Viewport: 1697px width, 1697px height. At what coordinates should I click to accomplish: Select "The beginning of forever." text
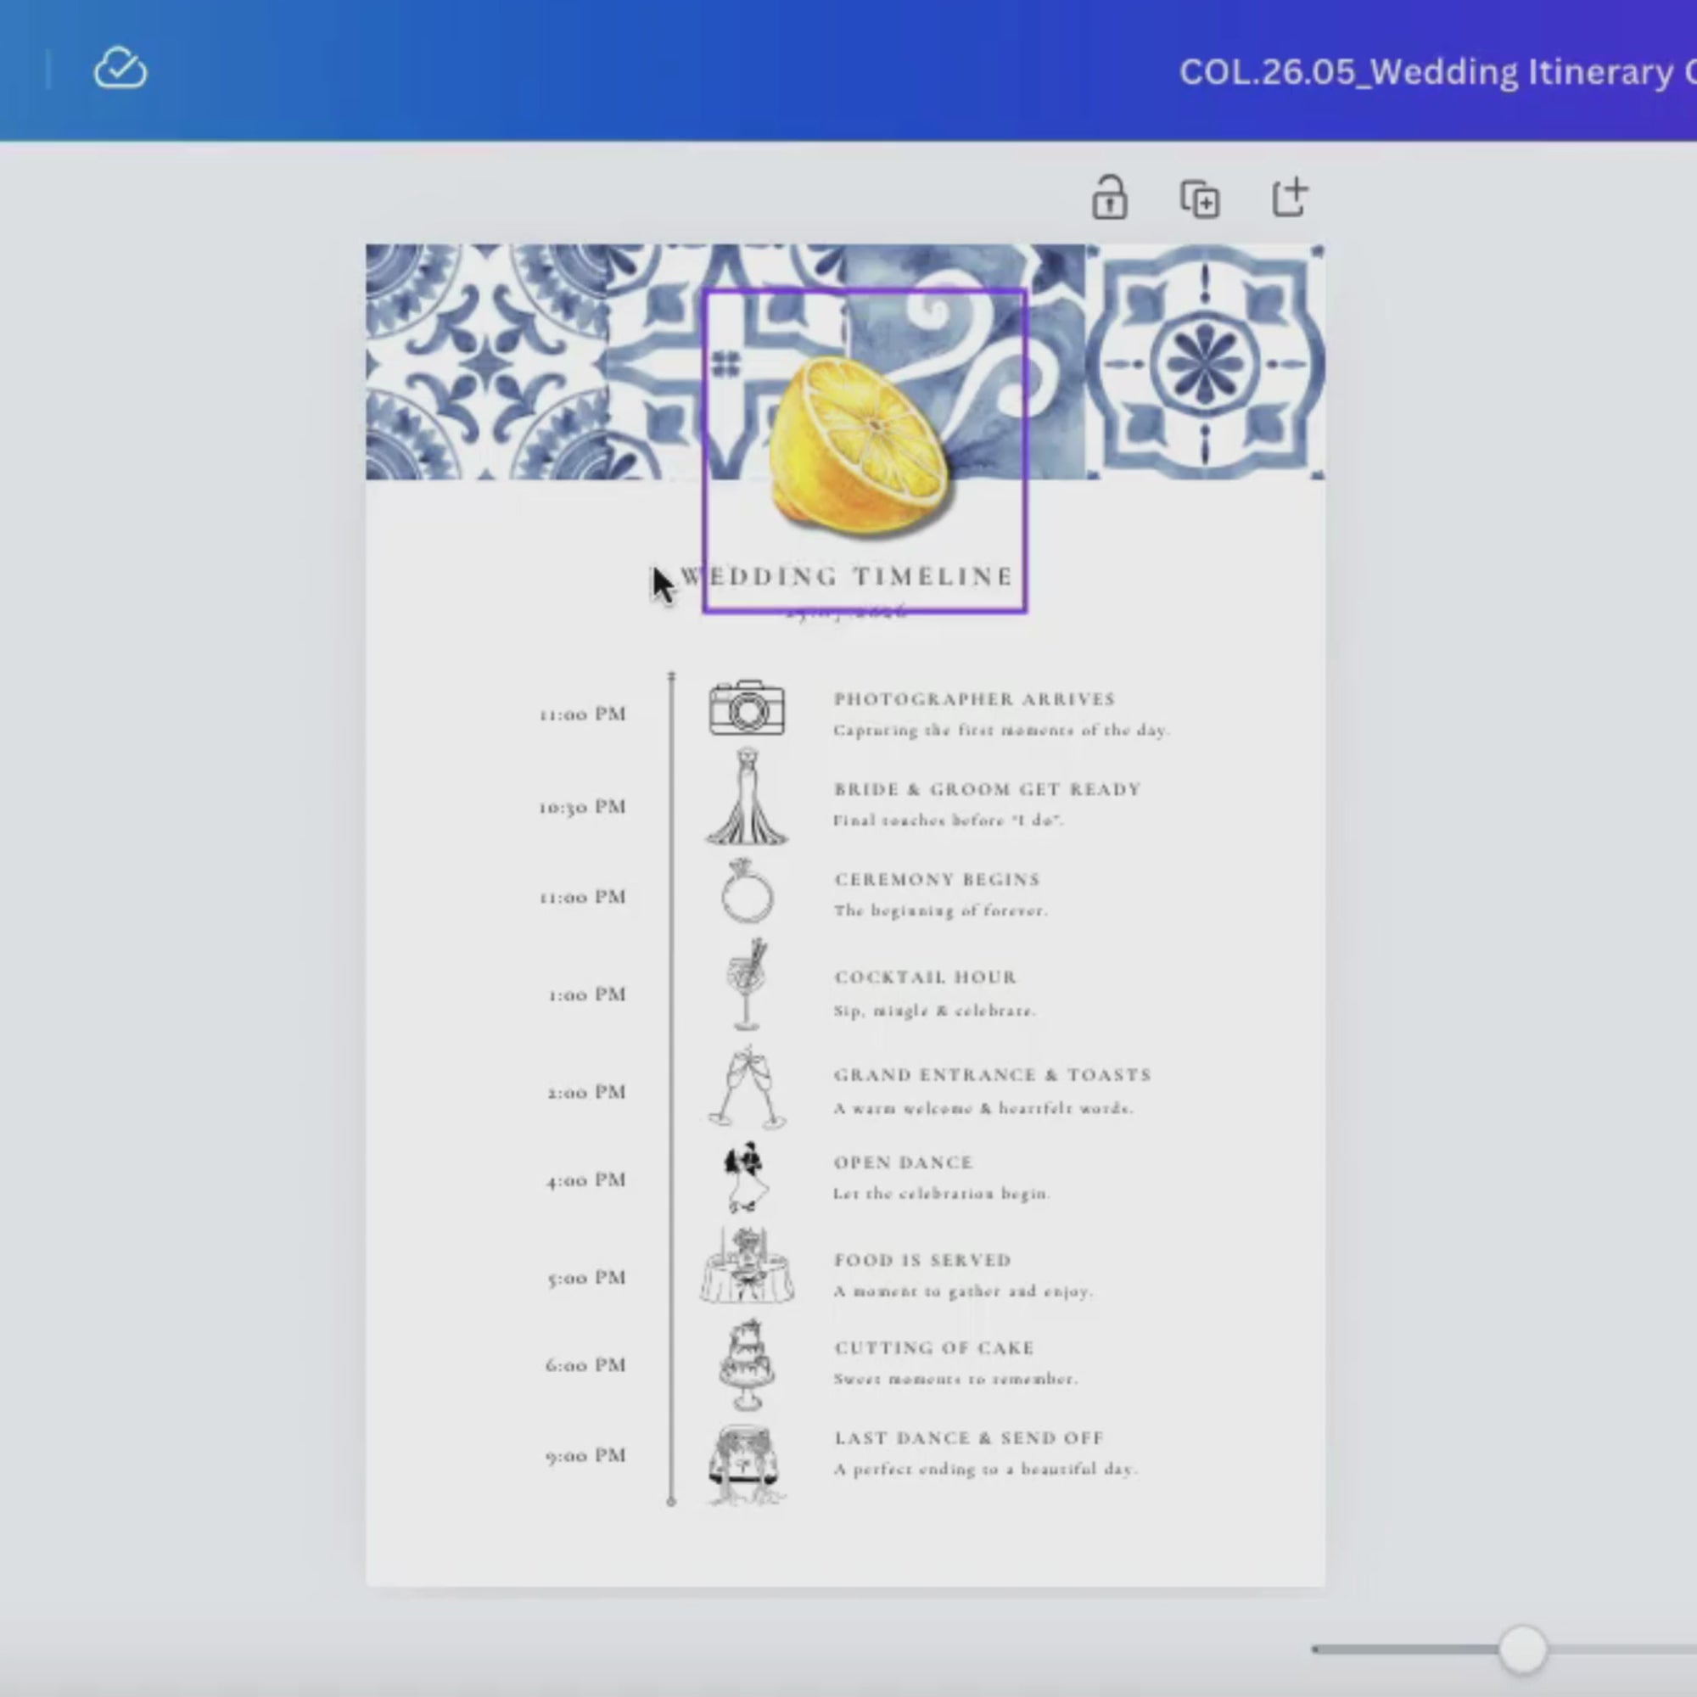tap(940, 910)
